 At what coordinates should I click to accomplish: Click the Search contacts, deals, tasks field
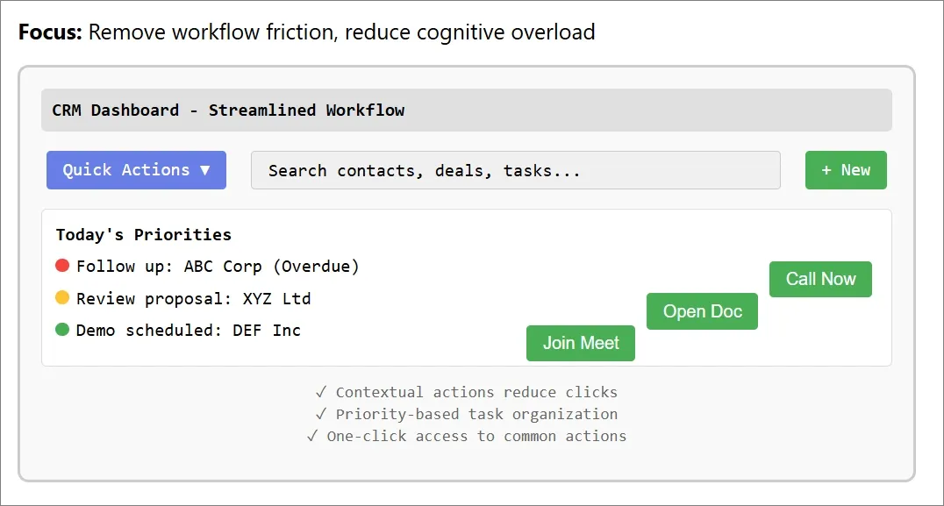click(x=515, y=170)
